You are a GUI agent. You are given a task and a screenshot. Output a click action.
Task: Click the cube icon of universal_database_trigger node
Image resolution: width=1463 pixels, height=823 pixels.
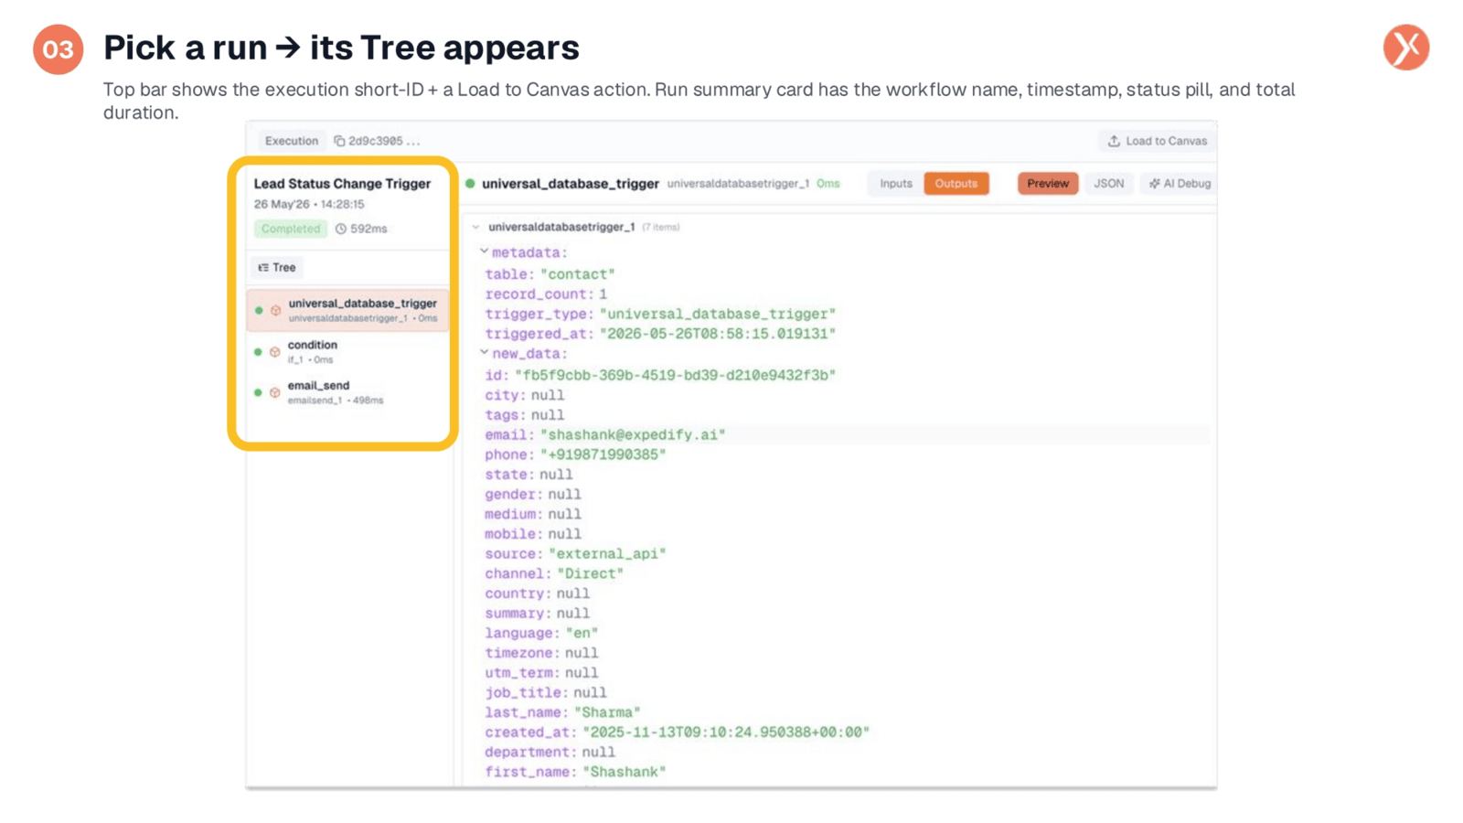pyautogui.click(x=275, y=311)
